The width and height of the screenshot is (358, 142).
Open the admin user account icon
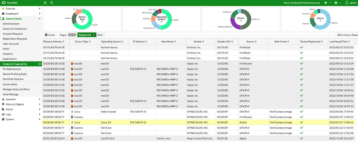[347, 3]
